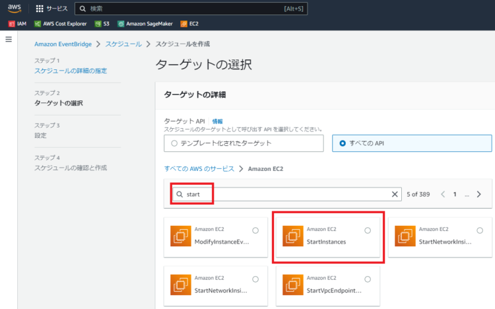Open the pagination ellipsis for more pages

pos(467,195)
